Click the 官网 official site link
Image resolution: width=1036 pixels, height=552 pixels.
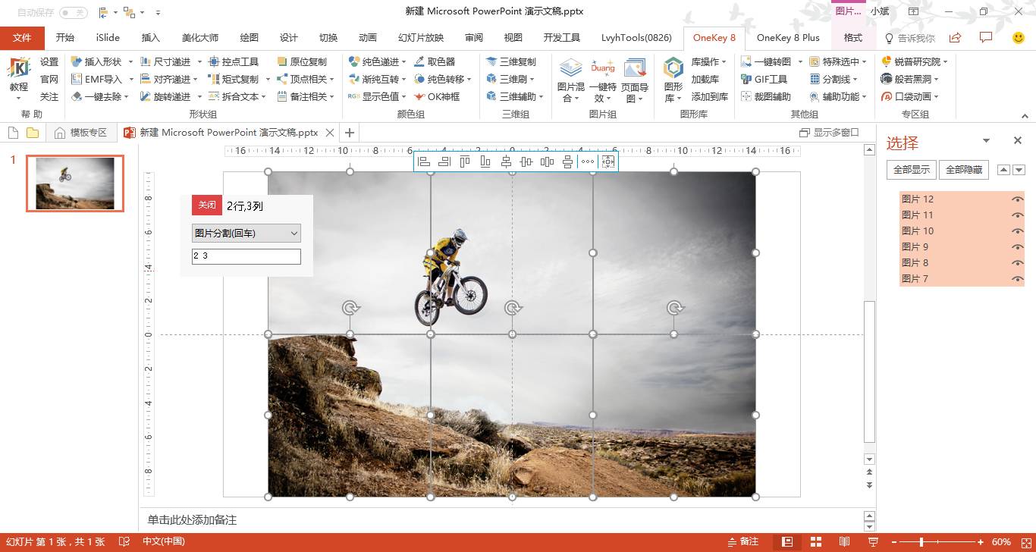tap(49, 79)
